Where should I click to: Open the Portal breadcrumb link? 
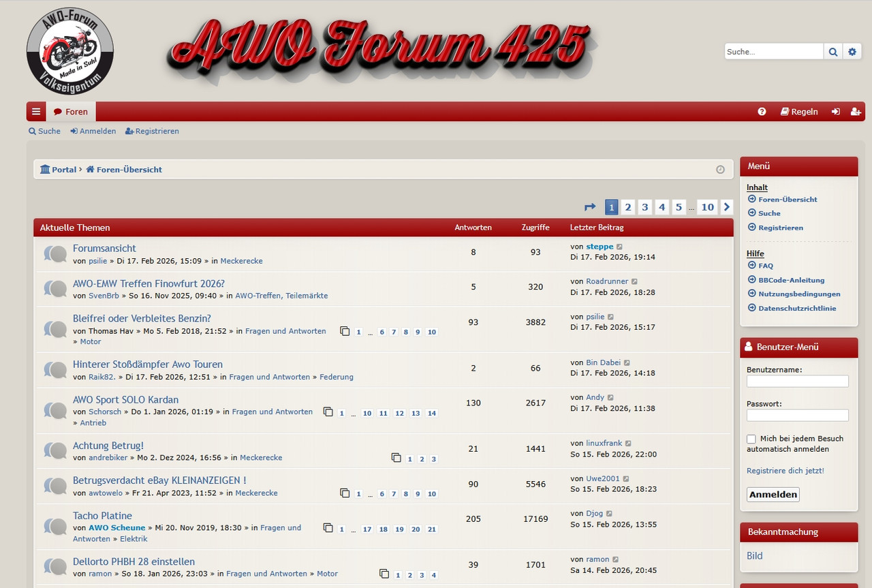pyautogui.click(x=59, y=170)
